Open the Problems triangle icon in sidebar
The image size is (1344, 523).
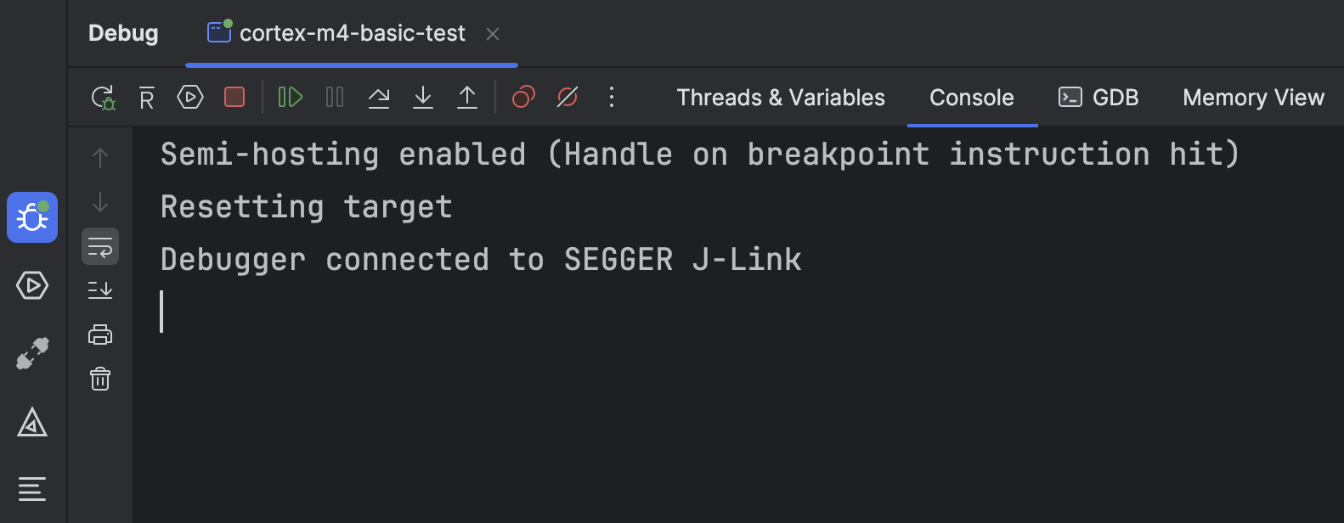[31, 422]
